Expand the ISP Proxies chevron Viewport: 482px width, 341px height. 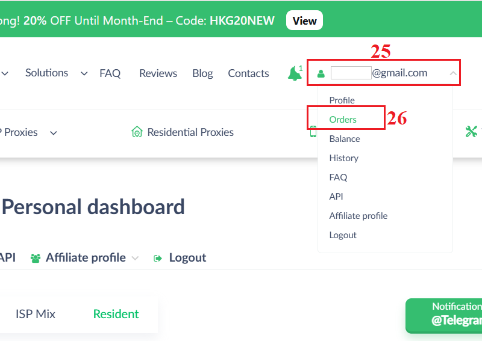click(54, 133)
